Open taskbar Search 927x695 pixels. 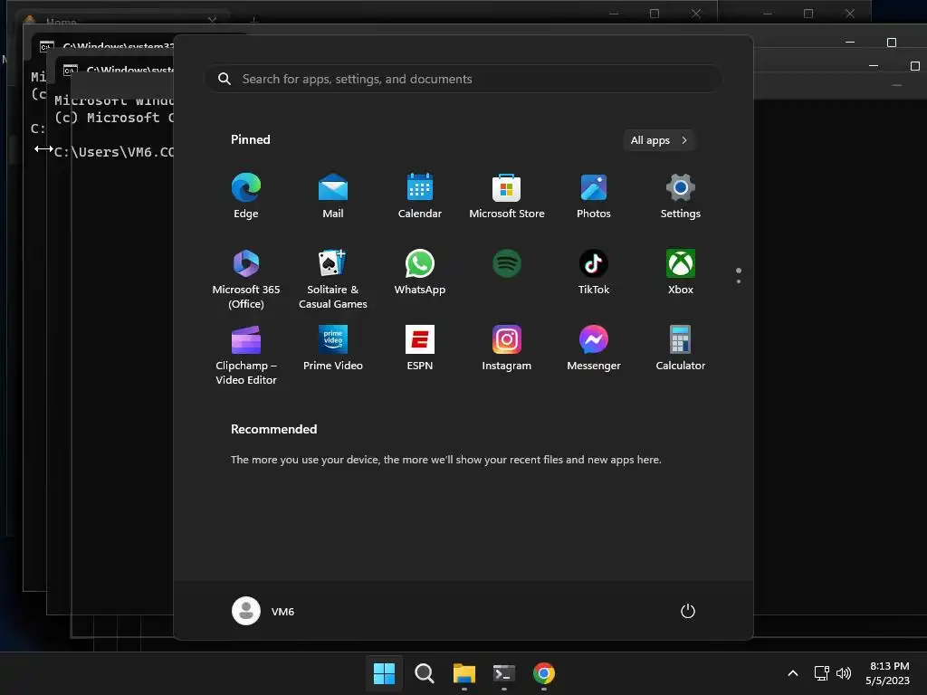[x=424, y=673]
